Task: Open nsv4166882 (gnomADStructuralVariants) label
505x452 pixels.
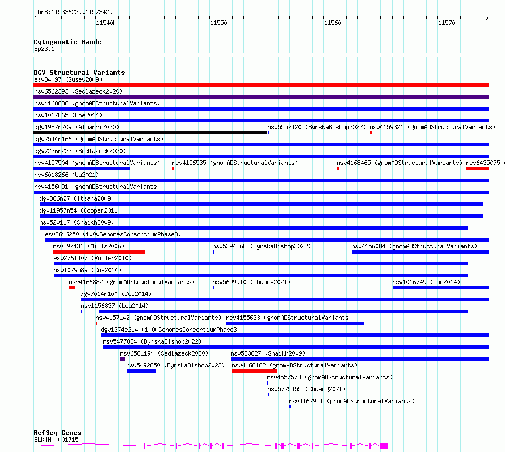Action: (132, 282)
